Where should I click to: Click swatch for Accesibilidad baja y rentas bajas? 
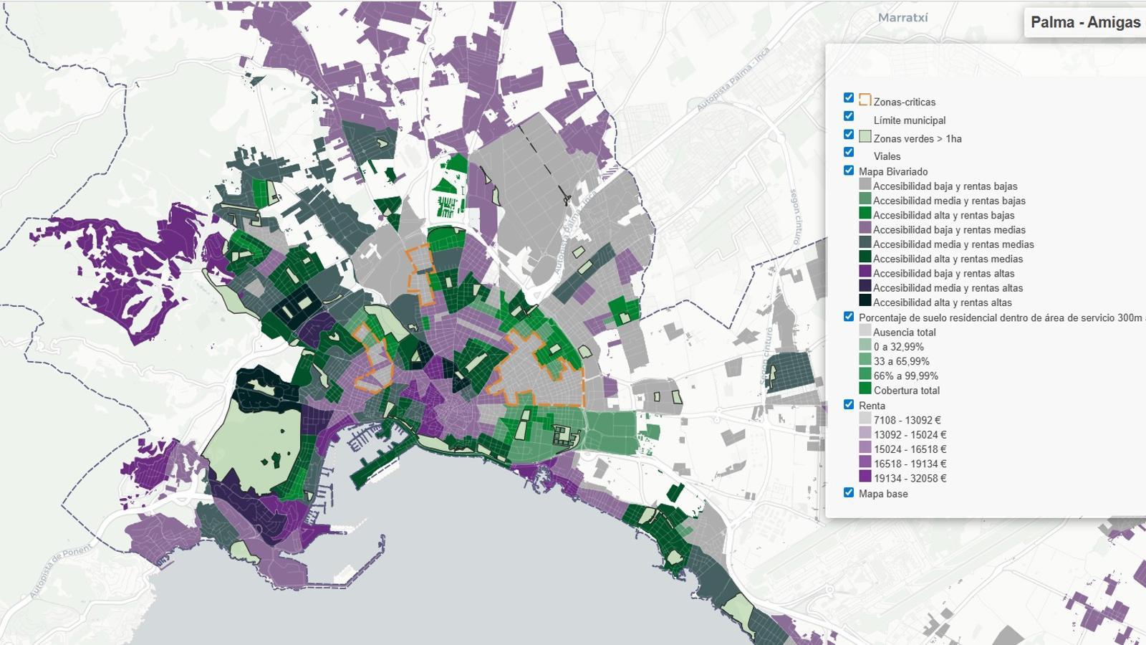point(865,185)
